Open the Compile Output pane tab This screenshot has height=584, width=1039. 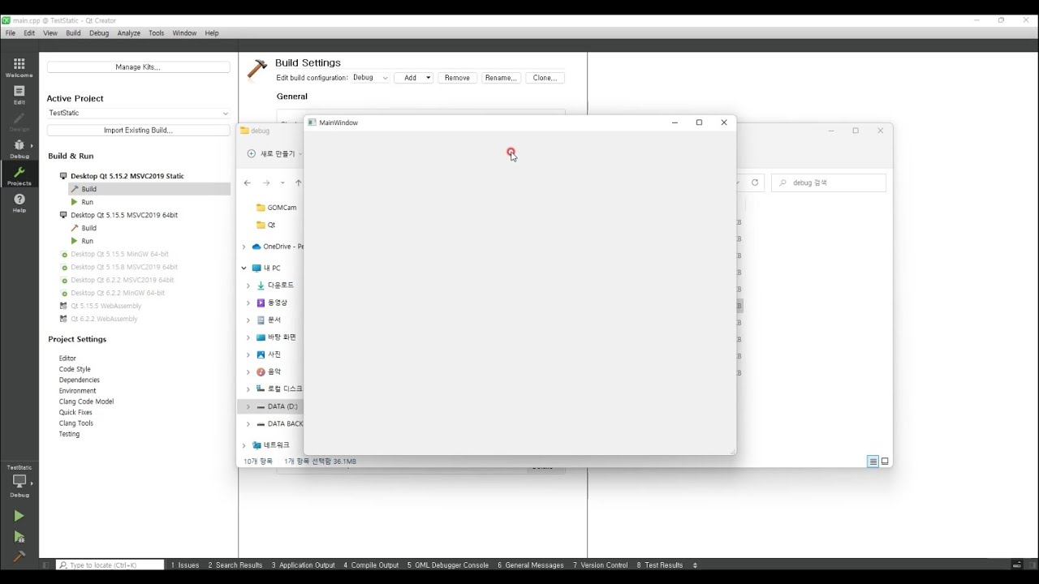point(371,565)
